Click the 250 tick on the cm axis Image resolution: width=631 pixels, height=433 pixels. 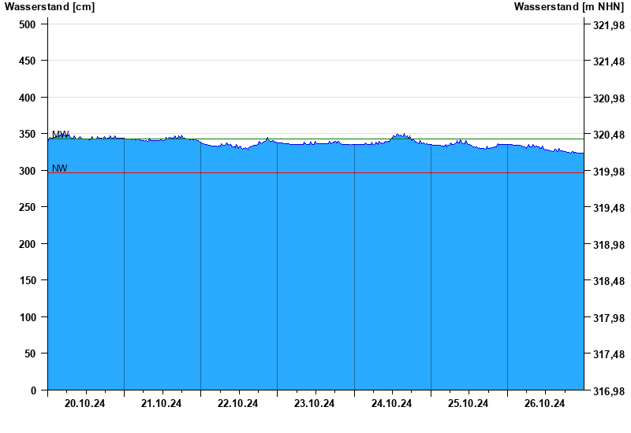click(x=28, y=207)
